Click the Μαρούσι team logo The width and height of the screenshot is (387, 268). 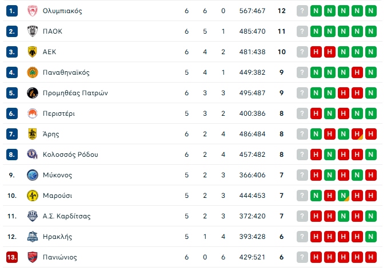pyautogui.click(x=32, y=196)
